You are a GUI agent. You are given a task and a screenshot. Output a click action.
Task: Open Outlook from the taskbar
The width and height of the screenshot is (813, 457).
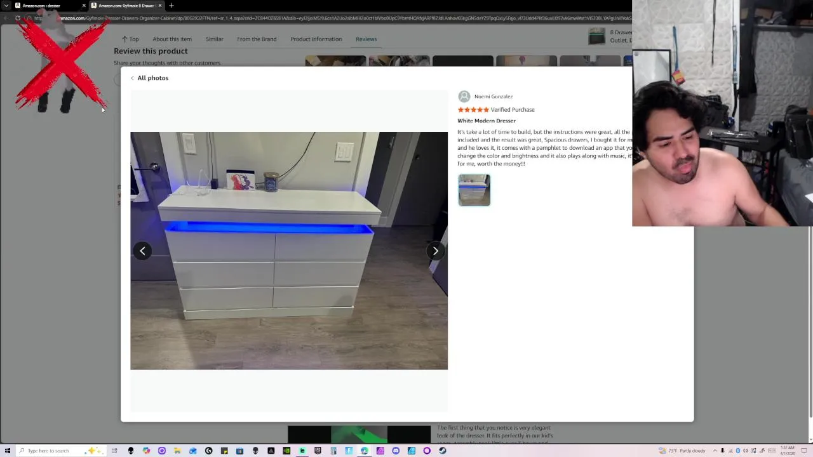[193, 451]
